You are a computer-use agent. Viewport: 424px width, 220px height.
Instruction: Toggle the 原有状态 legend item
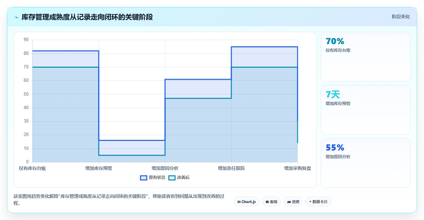pos(153,178)
